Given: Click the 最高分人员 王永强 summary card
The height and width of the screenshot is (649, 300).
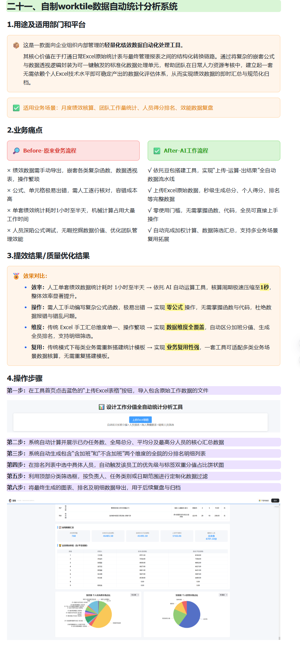Looking at the screenshot, I should (x=211, y=536).
